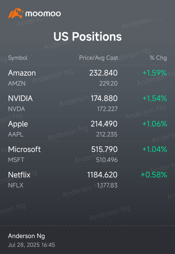The width and height of the screenshot is (175, 254).
Task: Click Netflix's price 1184.620
Action: 102,175
